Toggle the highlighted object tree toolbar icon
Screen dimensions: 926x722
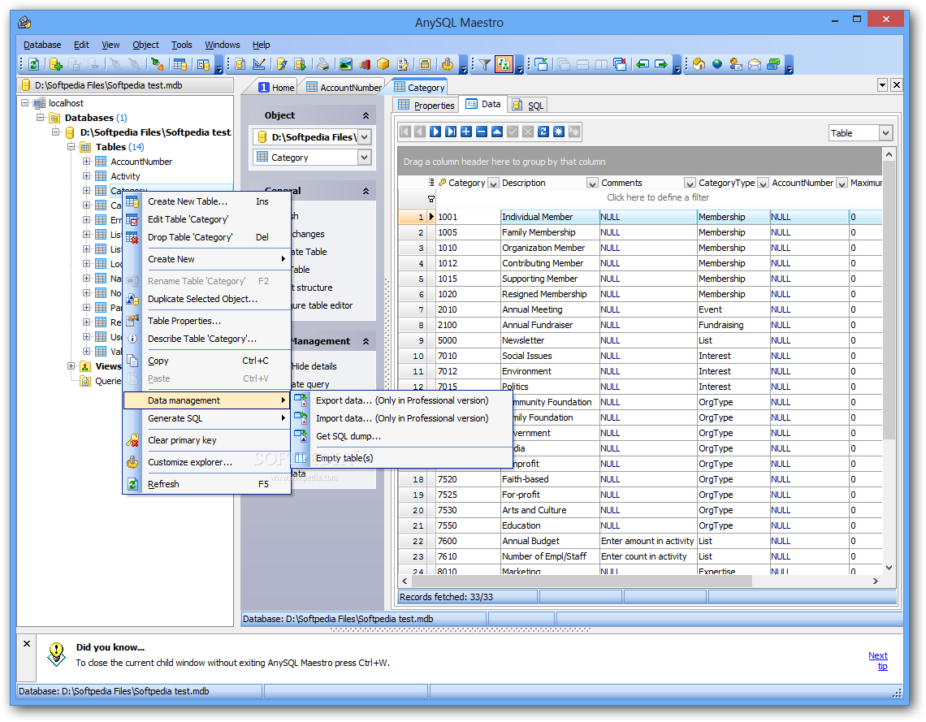pos(504,64)
